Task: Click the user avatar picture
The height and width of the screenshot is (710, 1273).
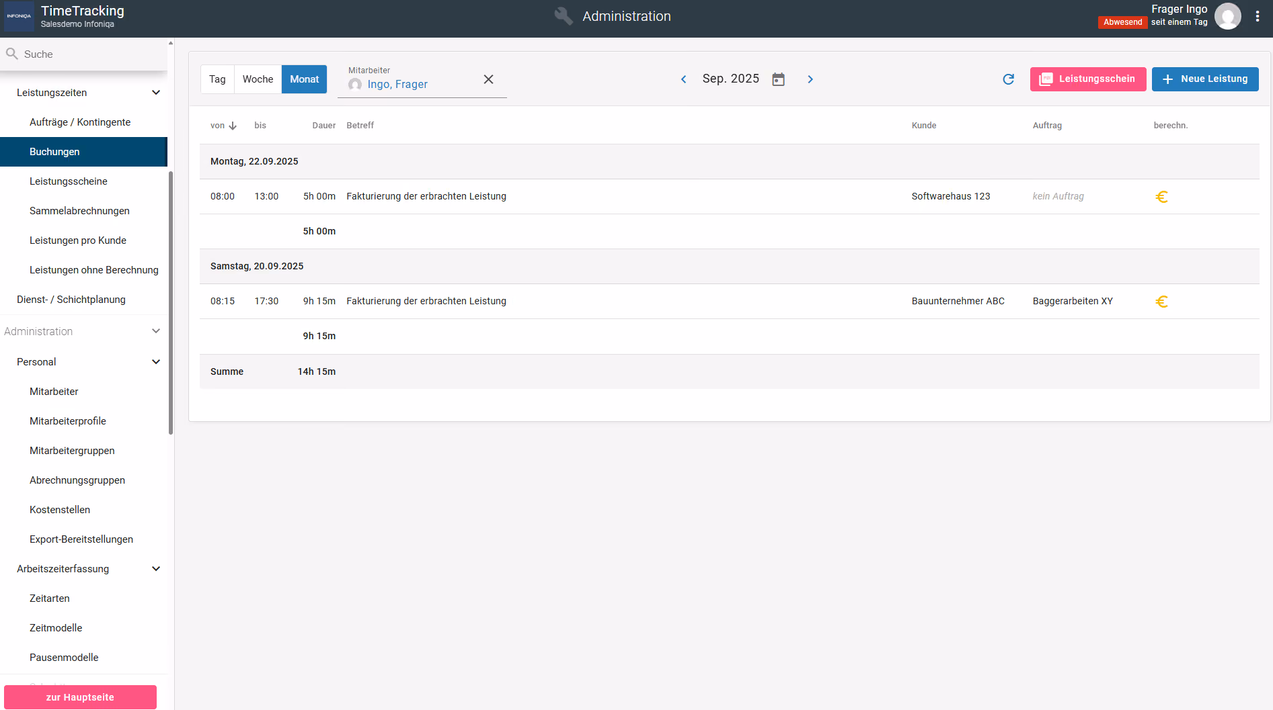Action: pos(1228,16)
